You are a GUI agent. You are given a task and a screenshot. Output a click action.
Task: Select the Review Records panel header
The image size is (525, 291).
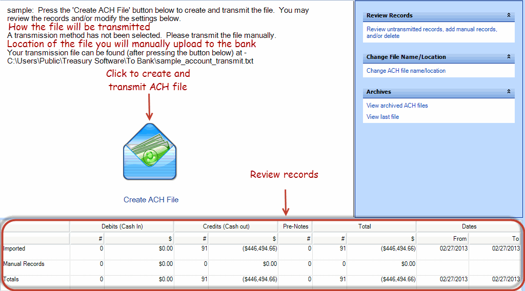(439, 16)
